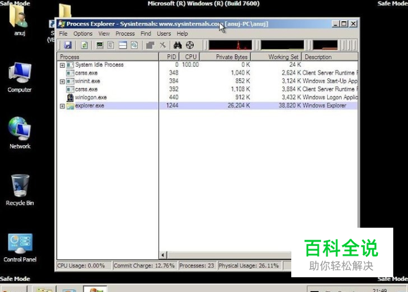
Task: Select the csrss.exe row with PID 392
Action: (208, 89)
